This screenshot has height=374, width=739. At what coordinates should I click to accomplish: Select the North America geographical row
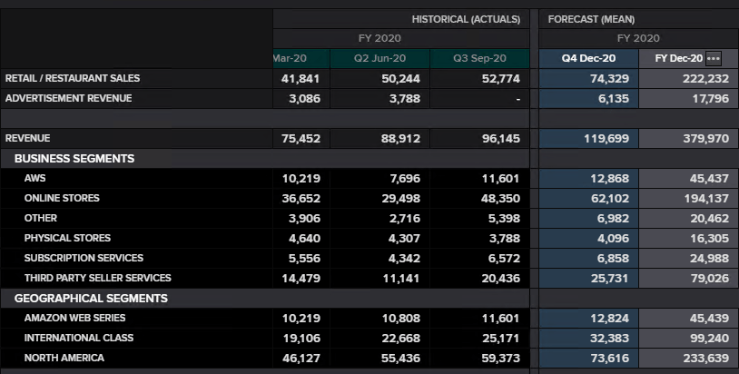[x=64, y=358]
